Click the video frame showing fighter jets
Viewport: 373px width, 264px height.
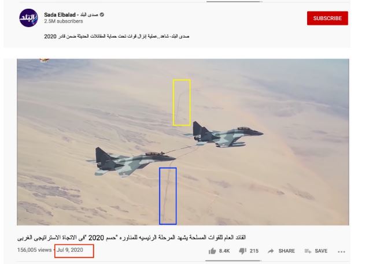183,142
